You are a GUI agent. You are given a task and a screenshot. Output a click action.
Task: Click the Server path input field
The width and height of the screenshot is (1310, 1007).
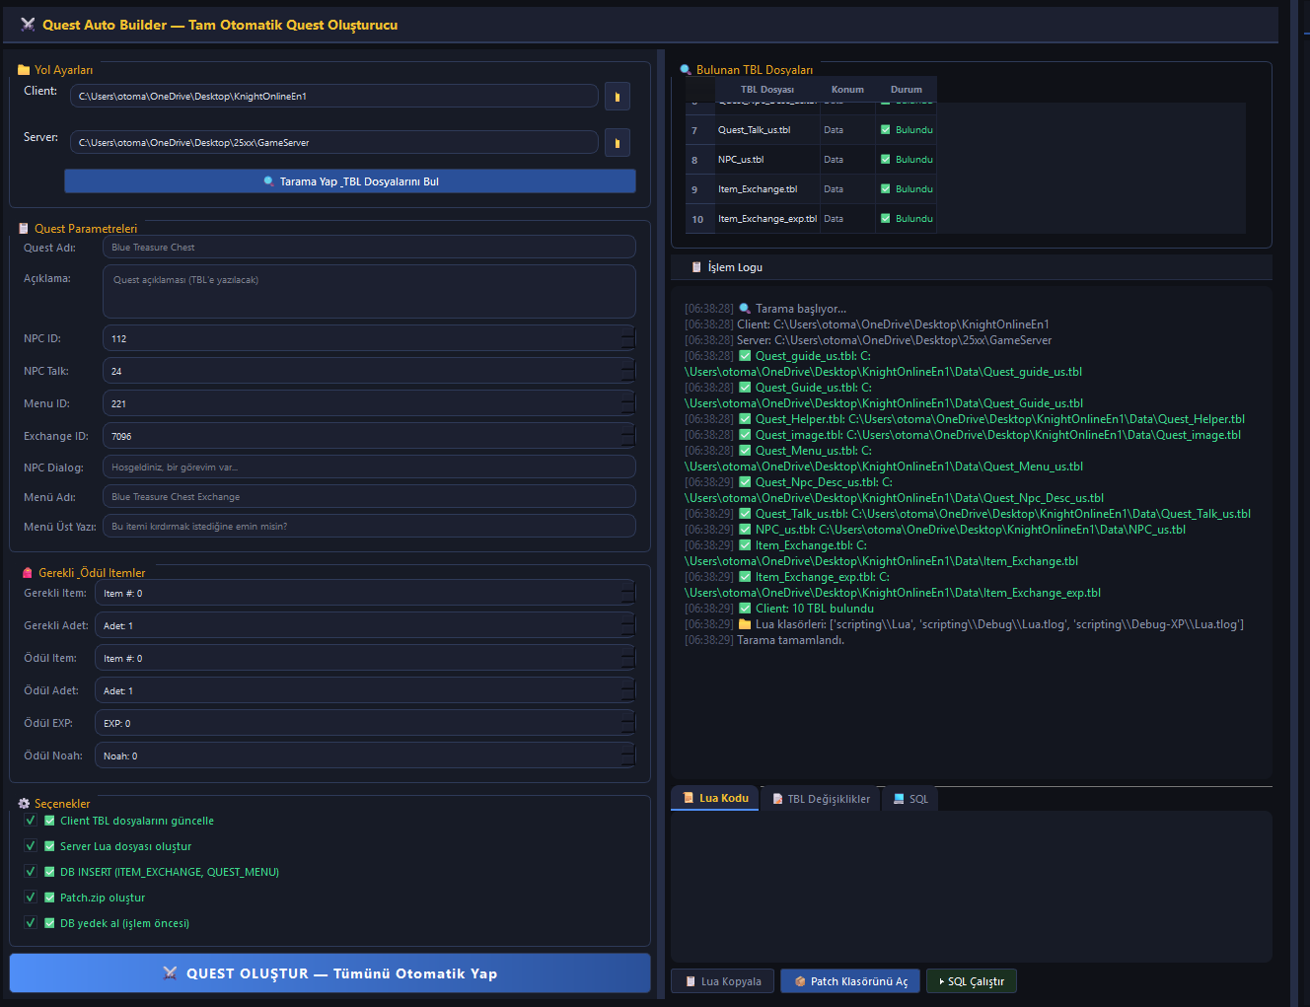coord(334,143)
